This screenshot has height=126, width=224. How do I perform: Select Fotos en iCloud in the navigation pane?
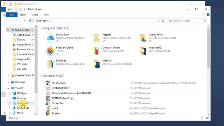click(24, 49)
